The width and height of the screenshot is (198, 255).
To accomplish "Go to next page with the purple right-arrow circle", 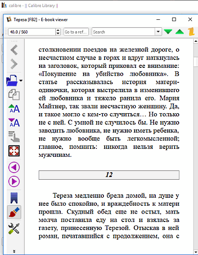I will [x=14, y=181].
